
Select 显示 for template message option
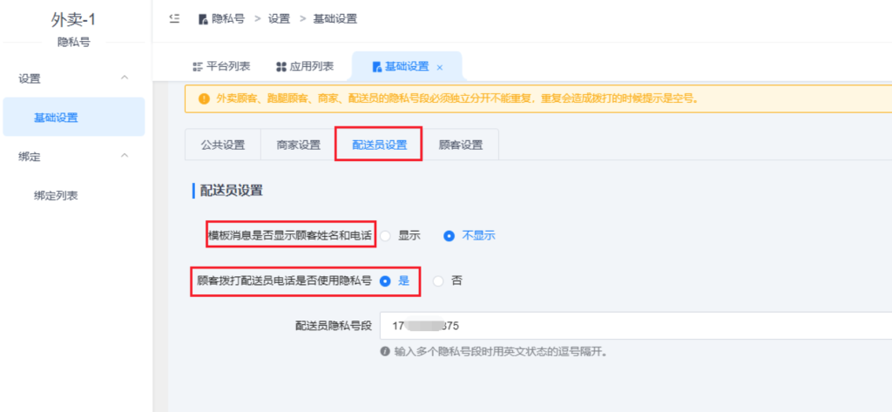[x=386, y=235]
